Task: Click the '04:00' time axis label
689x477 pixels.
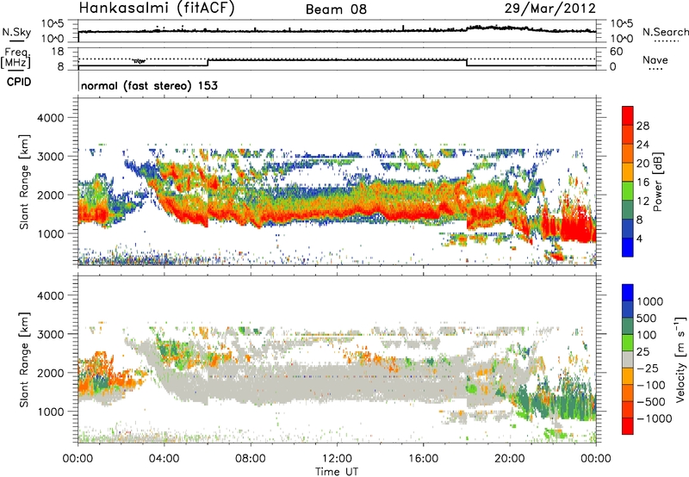Action: pos(164,459)
